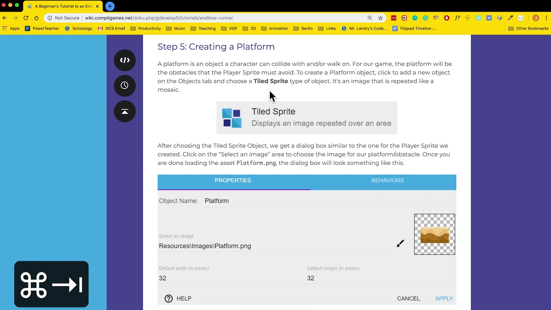The height and width of the screenshot is (310, 551).
Task: Click the CANCEL button
Action: 409,298
